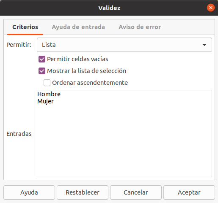
Task: Click the Ordenar ascendentemente label text
Action: pyautogui.click(x=90, y=83)
